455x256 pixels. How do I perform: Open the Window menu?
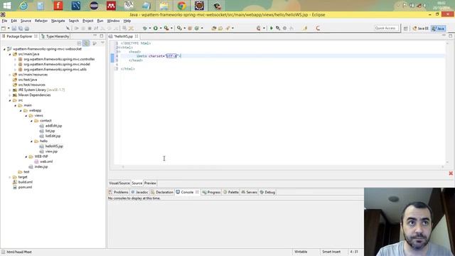click(x=113, y=21)
